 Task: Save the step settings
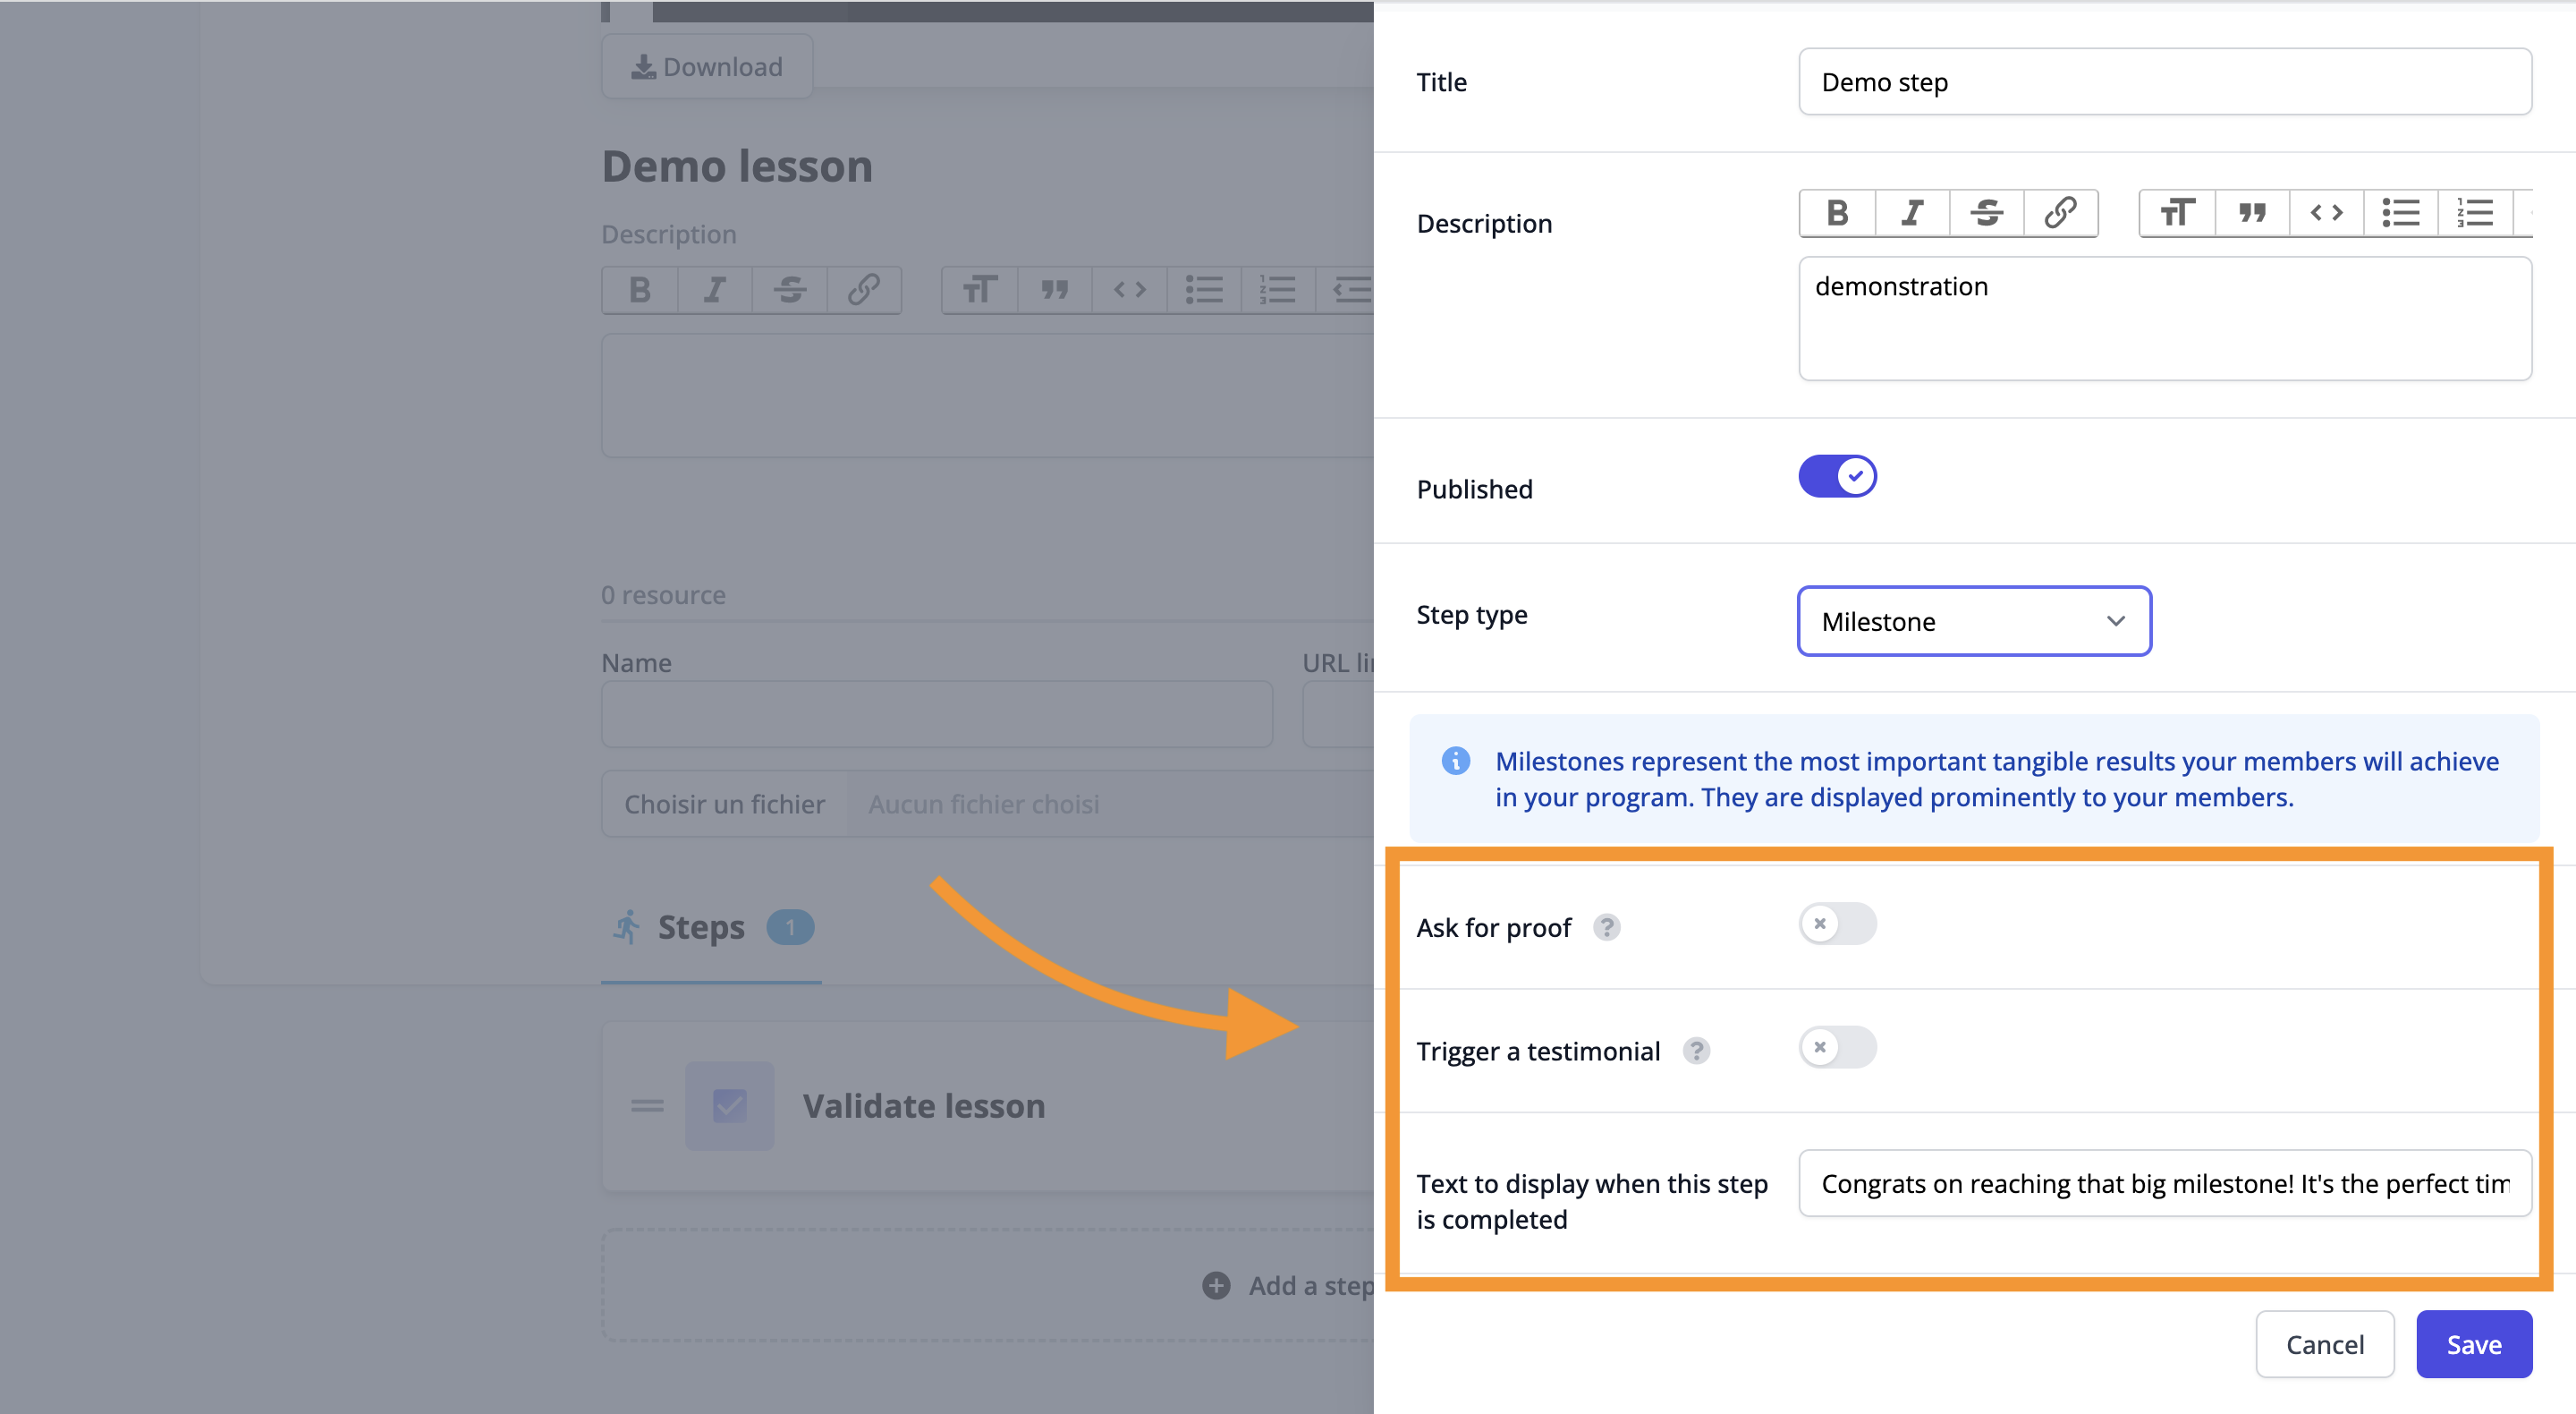[x=2474, y=1344]
